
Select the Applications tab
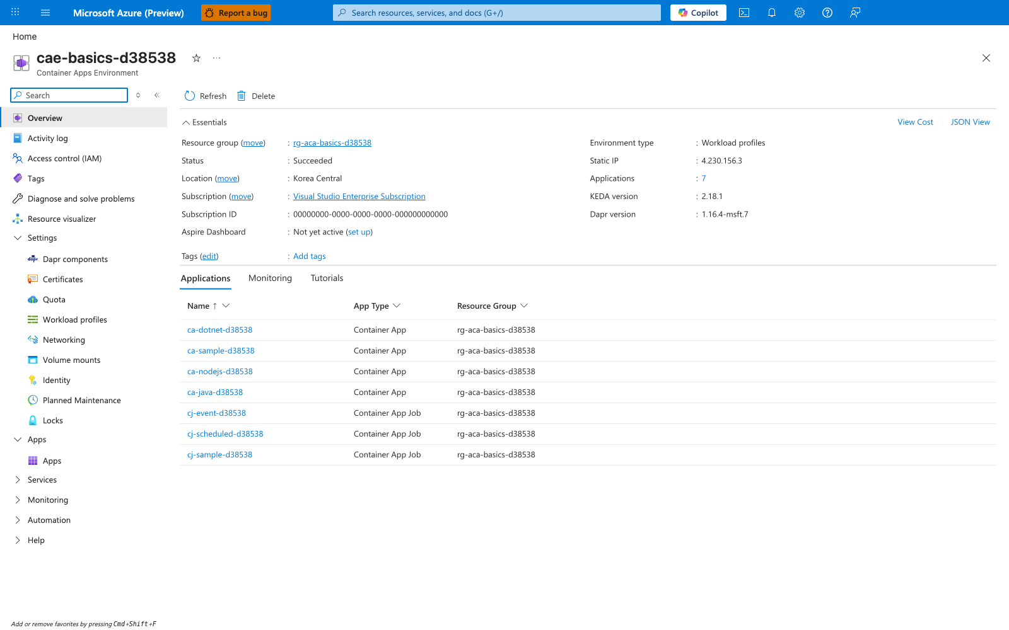click(x=206, y=278)
